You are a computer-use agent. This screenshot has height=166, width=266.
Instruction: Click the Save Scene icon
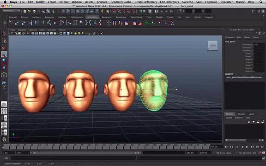pyautogui.click(x=34, y=11)
